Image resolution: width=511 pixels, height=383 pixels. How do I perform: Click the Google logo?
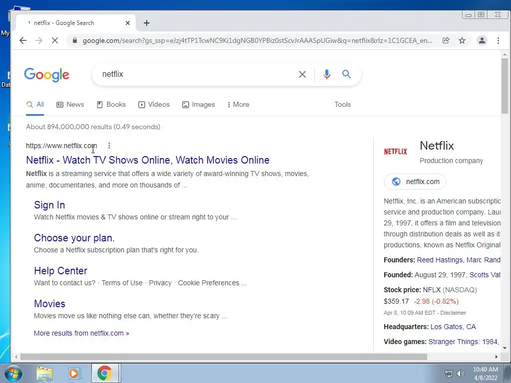tap(46, 75)
